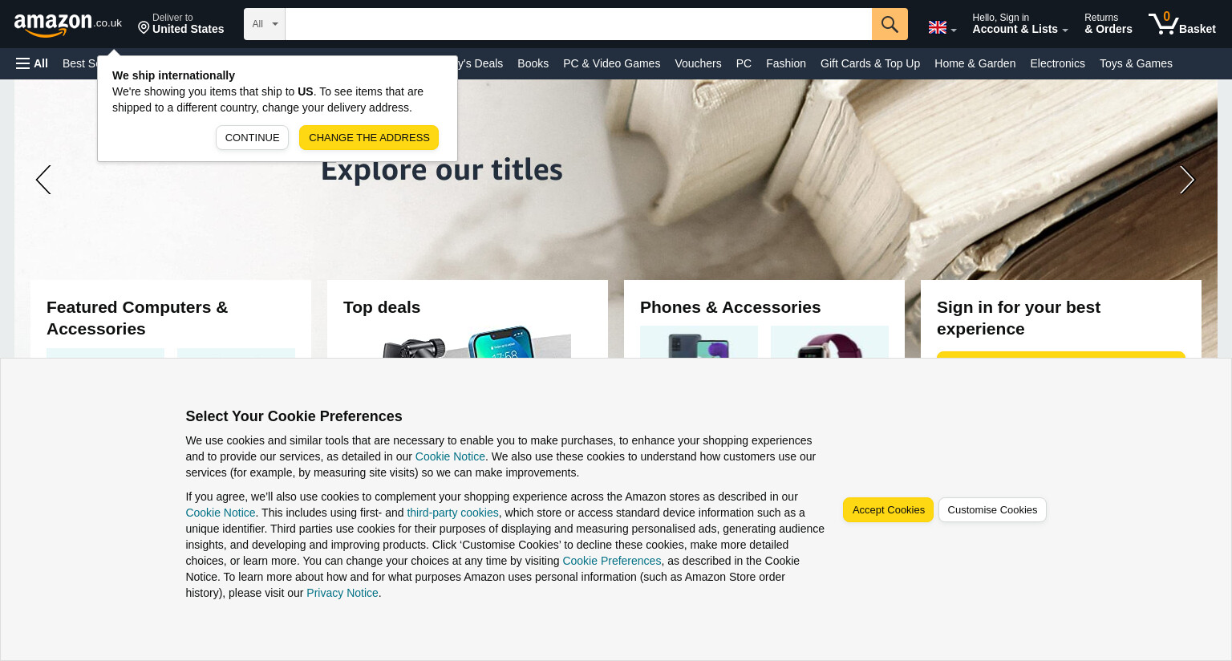Viewport: 1232px width, 661px height.
Task: Click the Deliver to location pin
Action: pos(144,28)
